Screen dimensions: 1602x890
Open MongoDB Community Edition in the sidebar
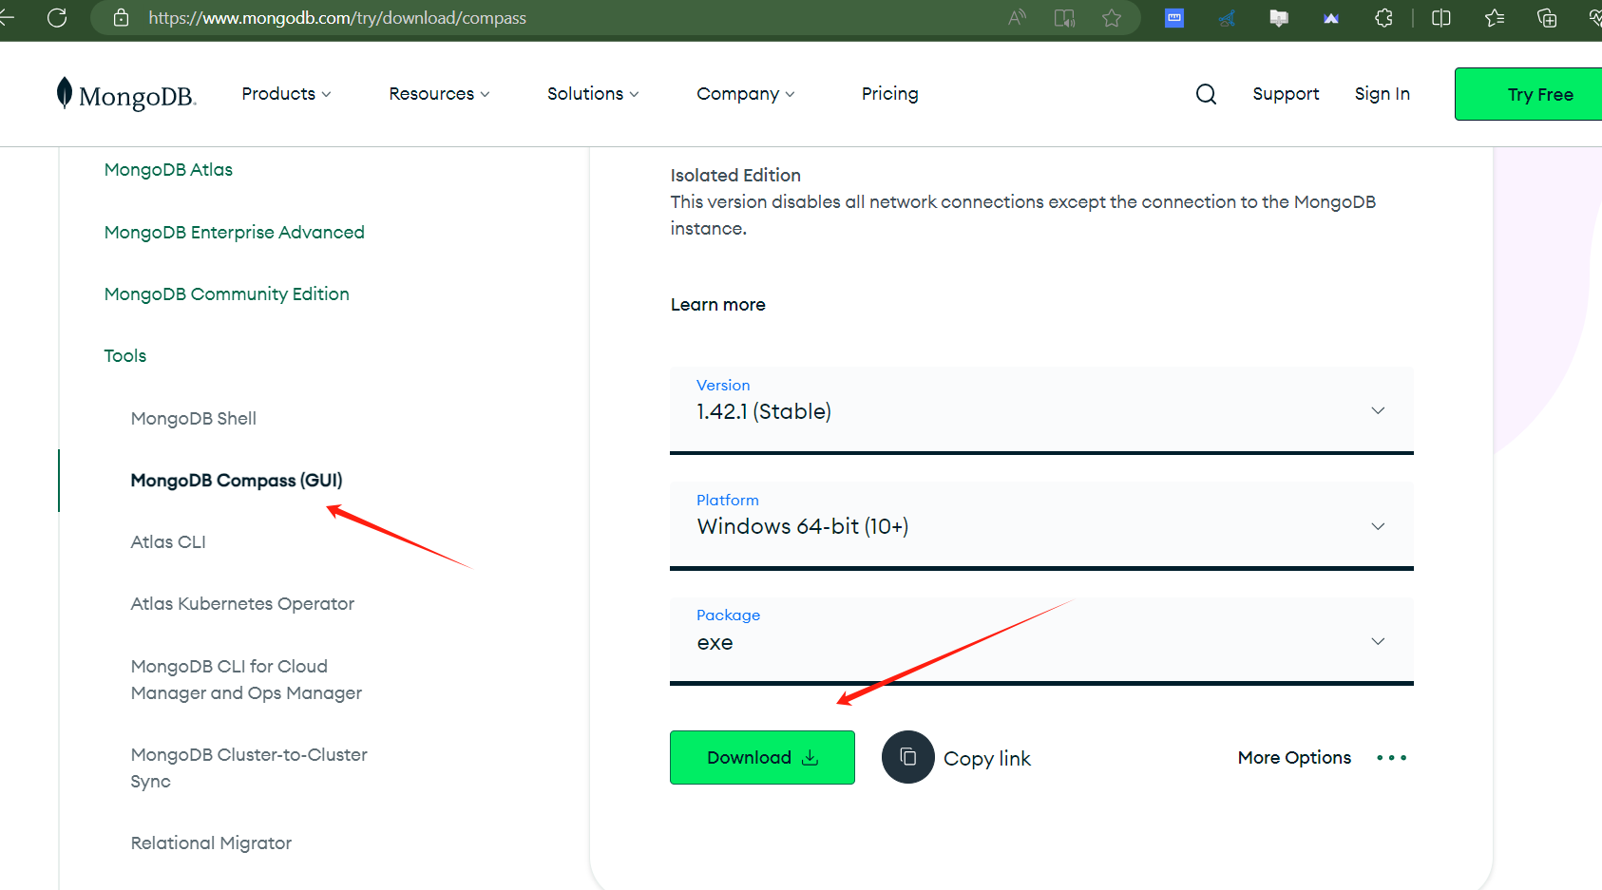pos(227,294)
